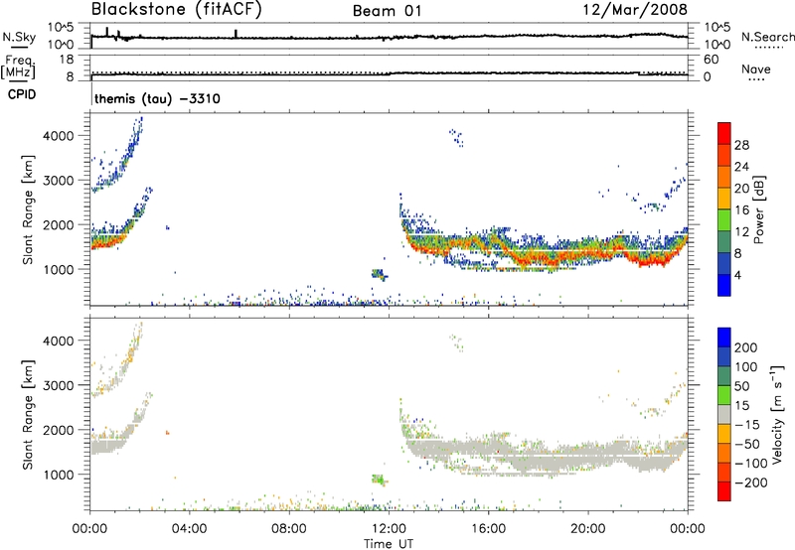Click the 'Slant Range [km]' label of velocity panel

[28, 414]
